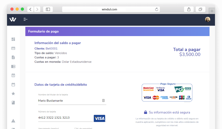
Task: Open the newspaper layout sidebar icon
Action: (x=13, y=66)
